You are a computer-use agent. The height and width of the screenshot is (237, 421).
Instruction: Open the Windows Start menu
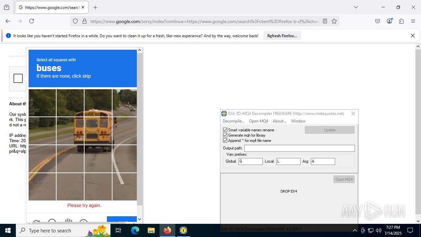coord(8,230)
